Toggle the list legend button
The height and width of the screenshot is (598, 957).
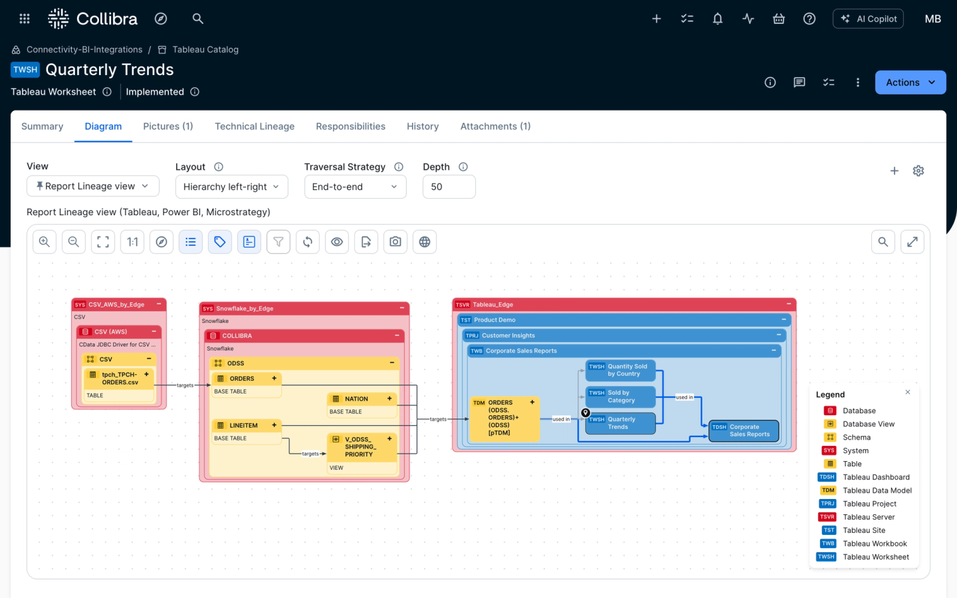tap(191, 242)
